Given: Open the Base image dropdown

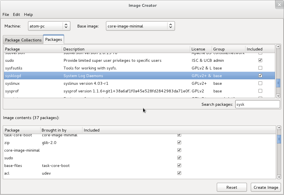Looking at the screenshot, I should (140, 26).
